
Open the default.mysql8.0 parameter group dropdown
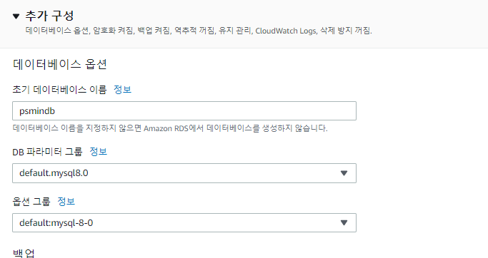click(x=184, y=173)
